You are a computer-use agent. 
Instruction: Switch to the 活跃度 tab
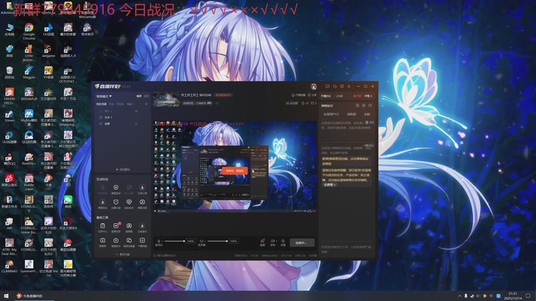point(351,114)
